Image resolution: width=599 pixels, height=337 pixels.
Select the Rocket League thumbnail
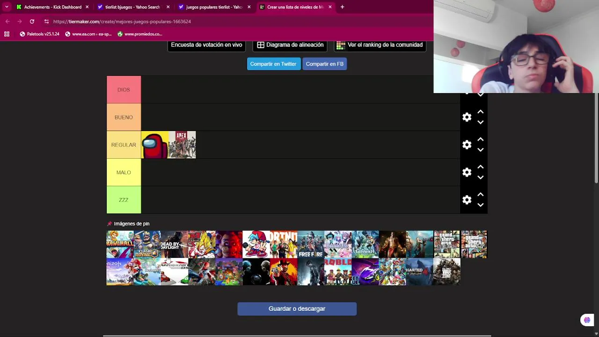[365, 271]
